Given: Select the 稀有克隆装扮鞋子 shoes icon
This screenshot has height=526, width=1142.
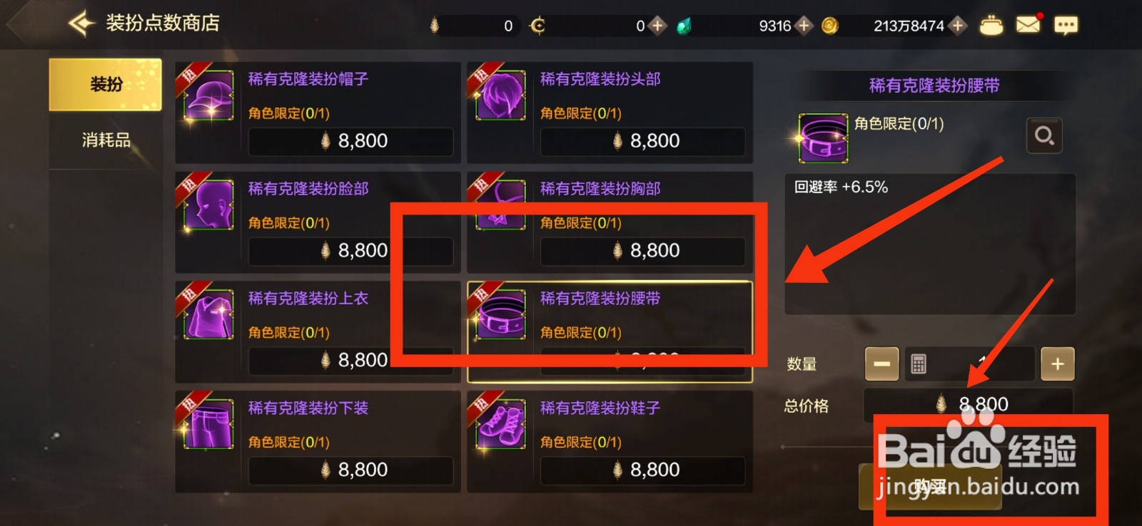Looking at the screenshot, I should point(500,426).
